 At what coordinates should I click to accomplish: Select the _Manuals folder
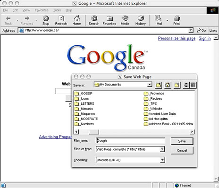(84, 109)
